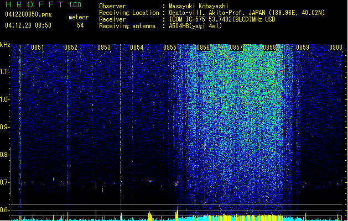Click the 'Receiving Location' label

(129, 13)
